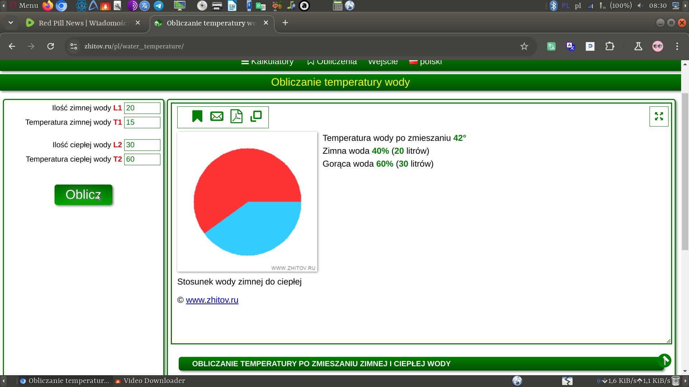The width and height of the screenshot is (689, 387).
Task: Open the Google Translate extension
Action: (x=571, y=46)
